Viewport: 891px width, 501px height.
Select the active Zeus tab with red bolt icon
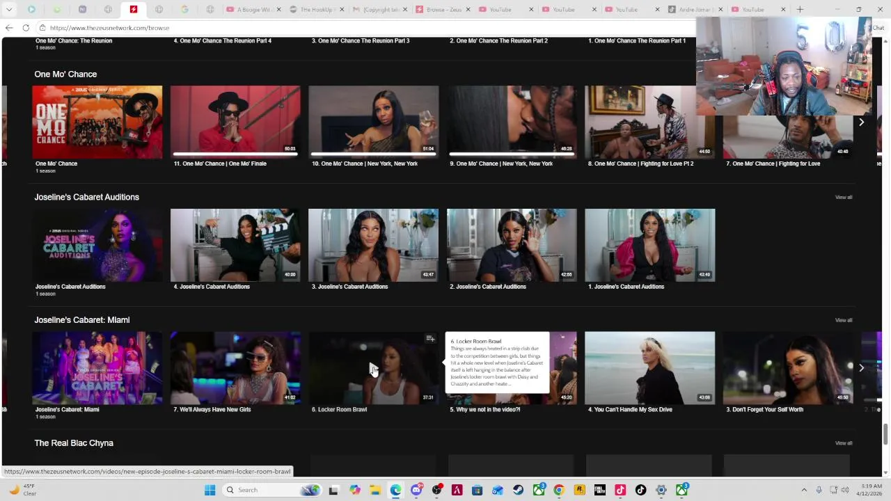[133, 10]
